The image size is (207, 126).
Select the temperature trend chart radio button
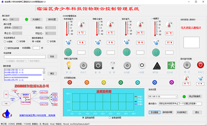tap(83, 117)
